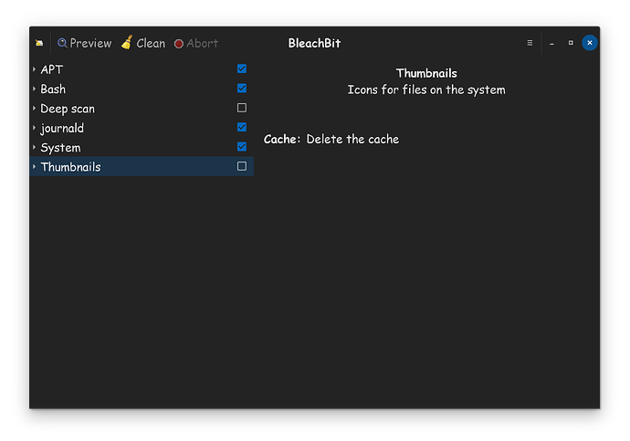Expand the journald tree node

[x=34, y=127]
